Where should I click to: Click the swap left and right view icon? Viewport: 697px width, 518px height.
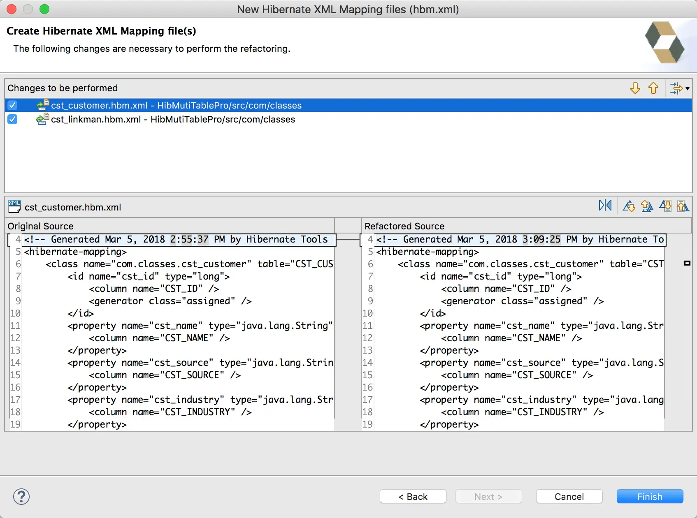(x=605, y=206)
